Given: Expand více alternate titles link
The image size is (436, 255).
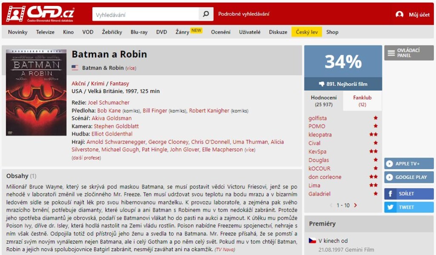Looking at the screenshot, I should (x=131, y=68).
